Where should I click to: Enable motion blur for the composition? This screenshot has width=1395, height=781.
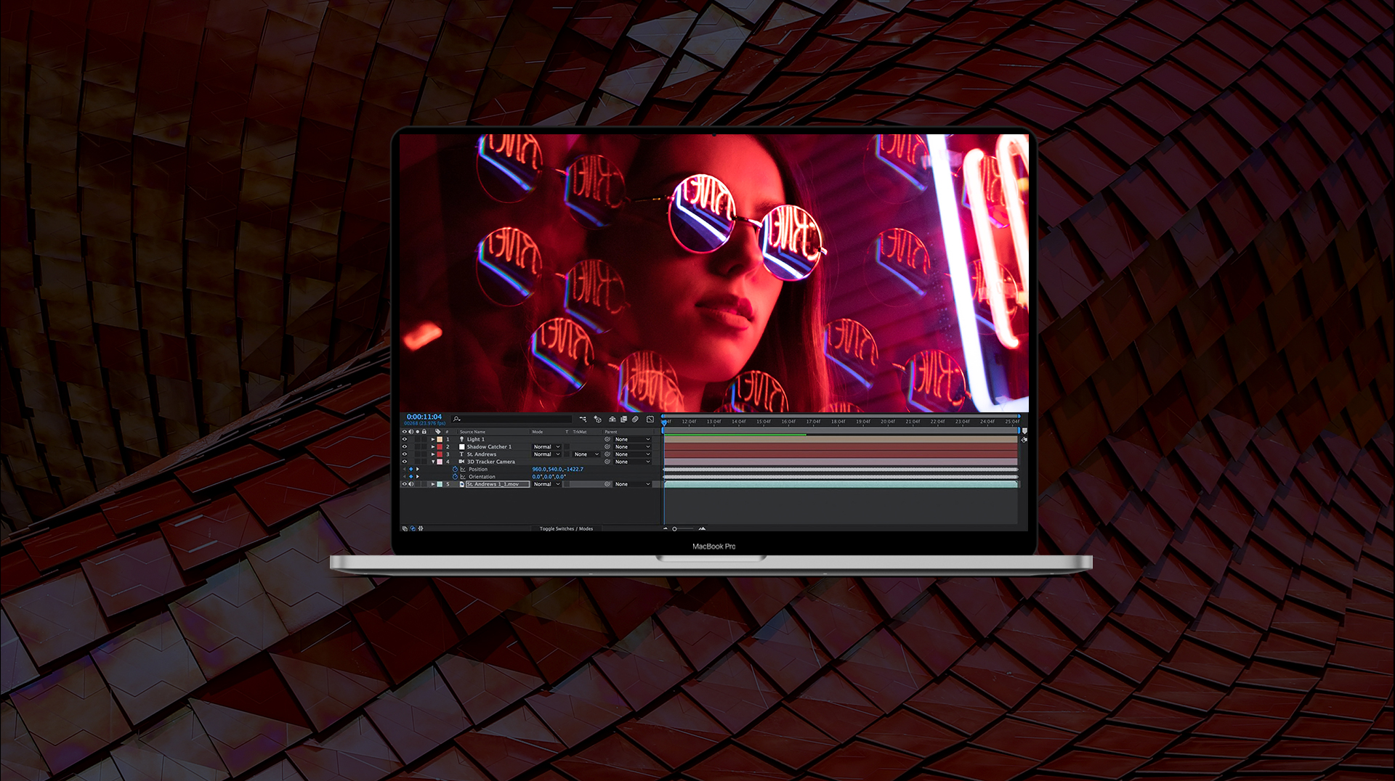(x=635, y=419)
